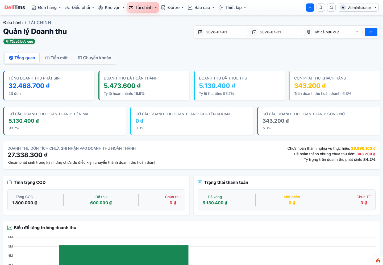
Task: Click the Administrator avatar icon
Action: pos(343,7)
